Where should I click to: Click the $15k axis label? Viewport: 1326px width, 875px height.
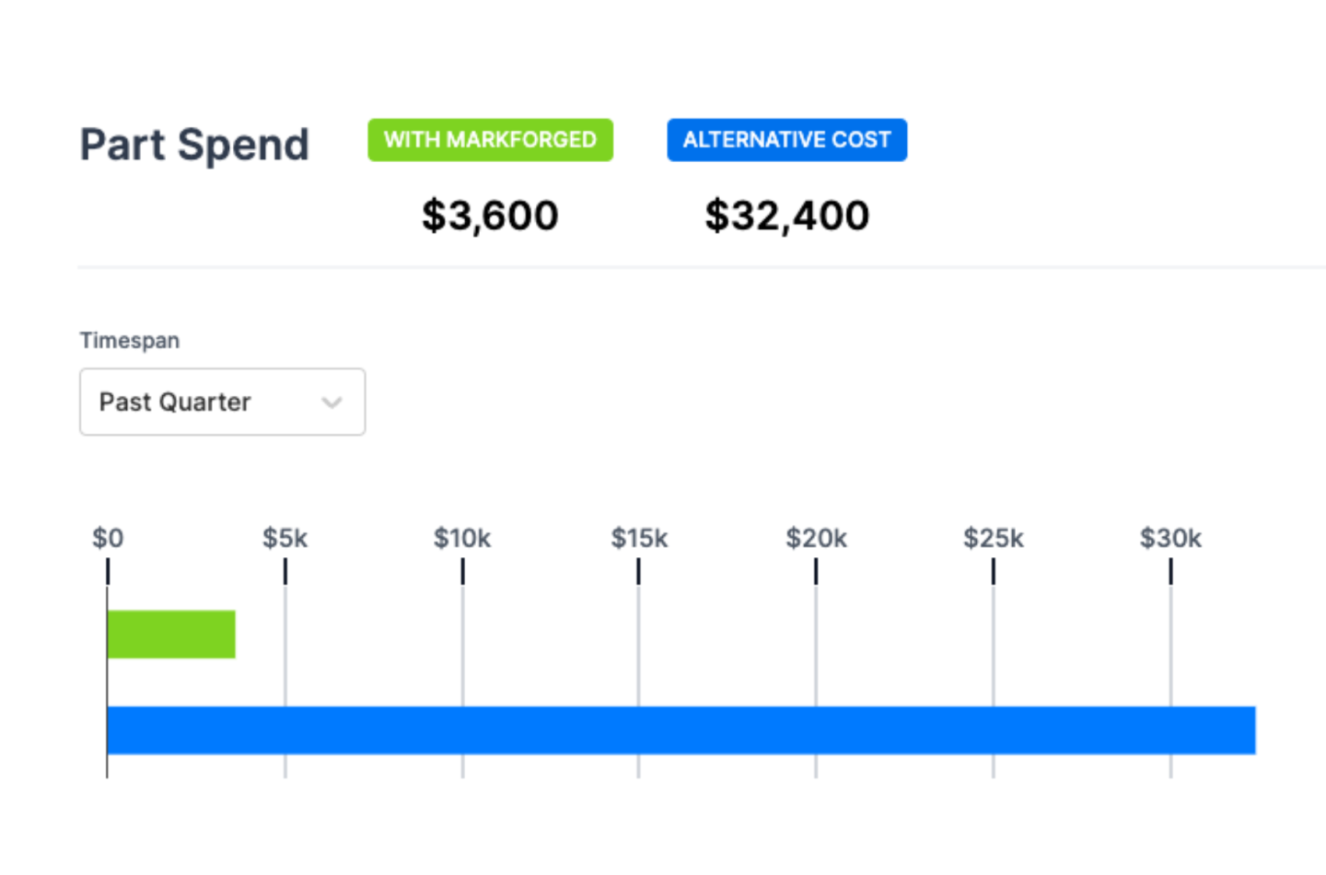click(639, 538)
